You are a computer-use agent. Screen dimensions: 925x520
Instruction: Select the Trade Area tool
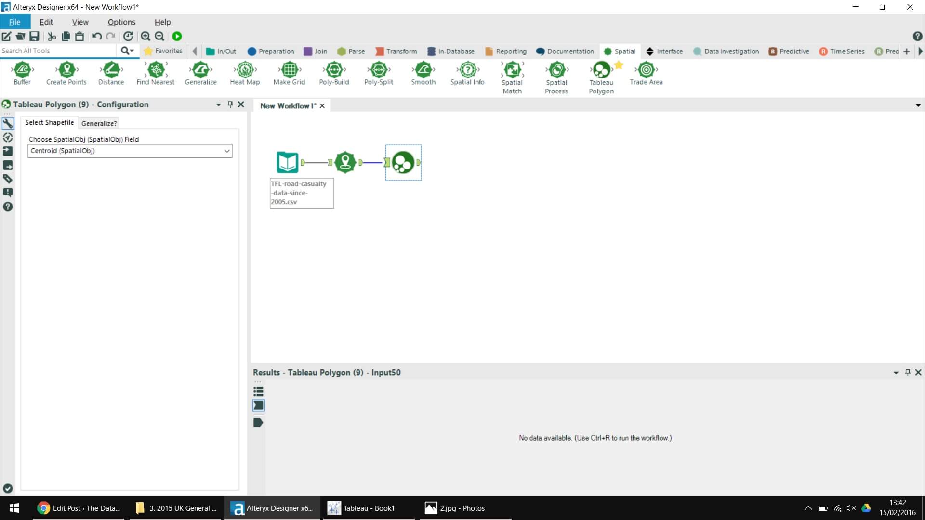646,70
